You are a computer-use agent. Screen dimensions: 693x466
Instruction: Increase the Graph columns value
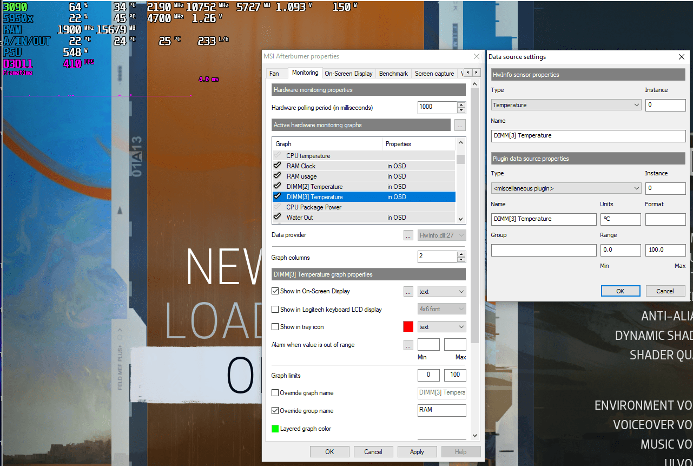click(x=461, y=254)
